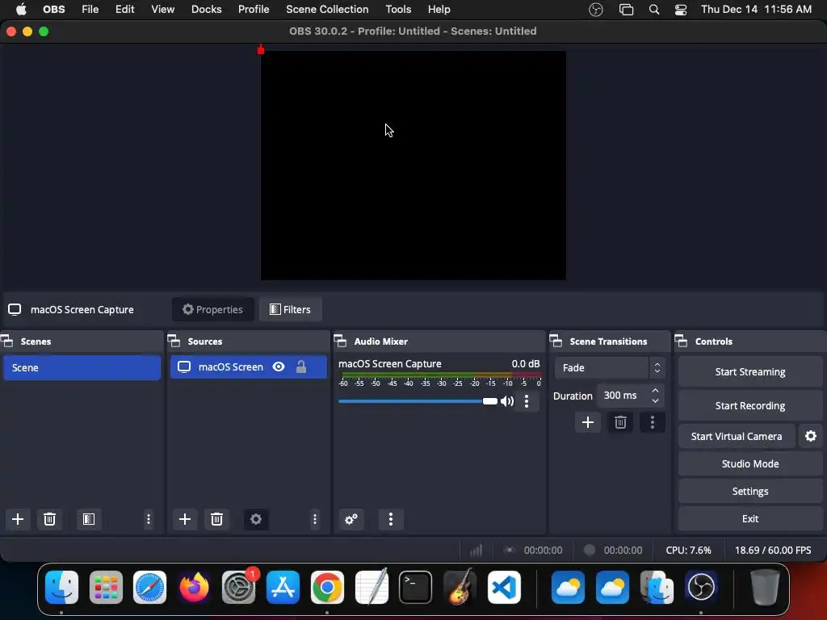Open Control Center in menu bar
The width and height of the screenshot is (827, 620).
(681, 10)
